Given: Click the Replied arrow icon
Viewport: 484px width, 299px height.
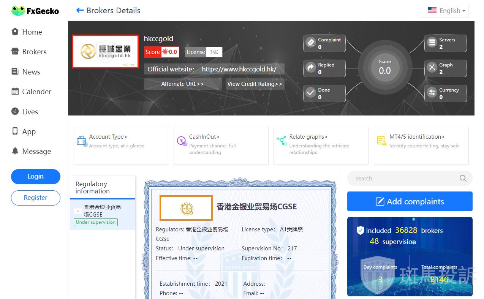Looking at the screenshot, I should [x=311, y=68].
